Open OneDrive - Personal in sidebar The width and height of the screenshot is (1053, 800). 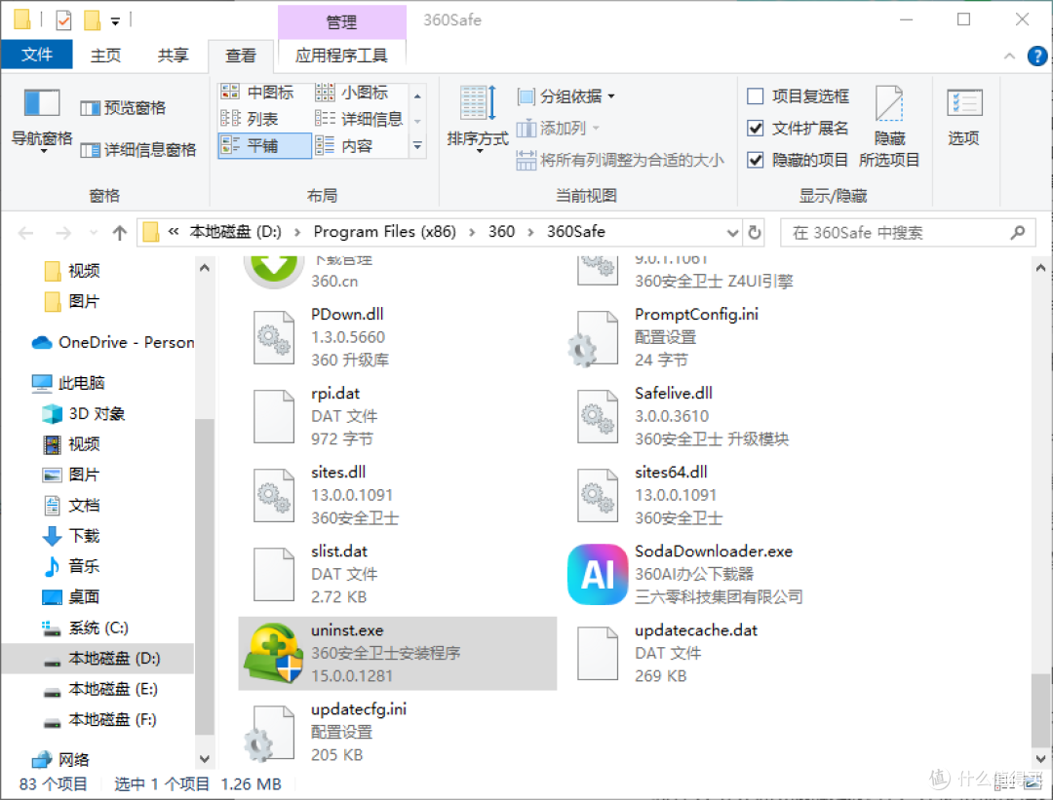tap(113, 342)
